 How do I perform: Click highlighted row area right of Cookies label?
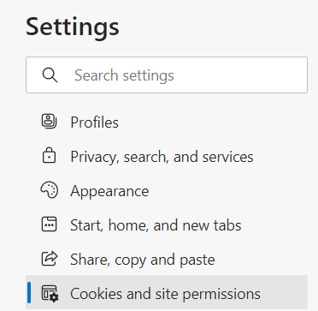pos(284,292)
